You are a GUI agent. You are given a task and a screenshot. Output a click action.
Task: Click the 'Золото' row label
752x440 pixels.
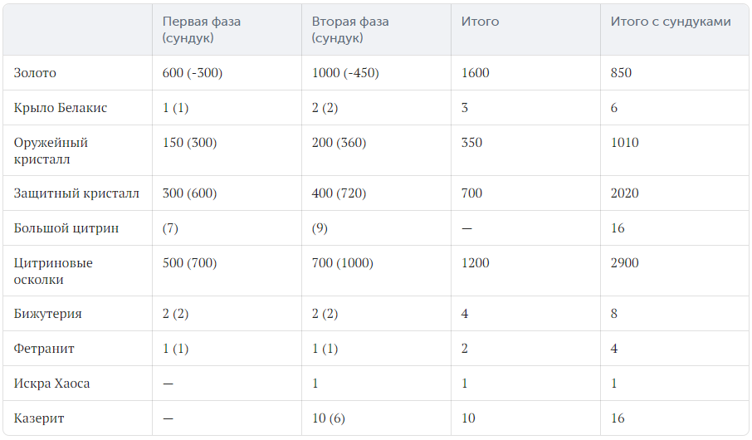[35, 73]
